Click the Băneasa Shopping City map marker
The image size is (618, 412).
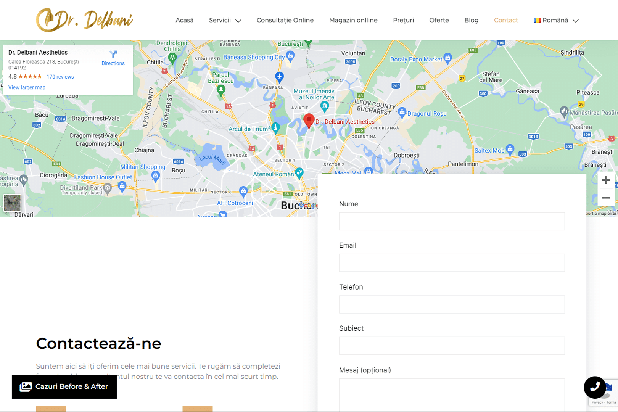pos(290,56)
